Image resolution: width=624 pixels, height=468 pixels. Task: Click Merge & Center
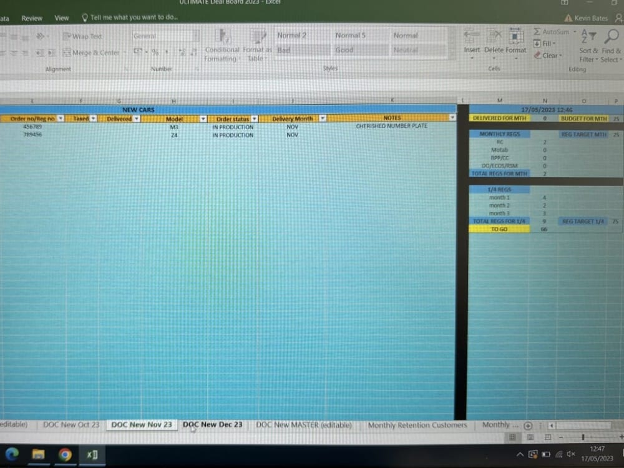pos(91,52)
